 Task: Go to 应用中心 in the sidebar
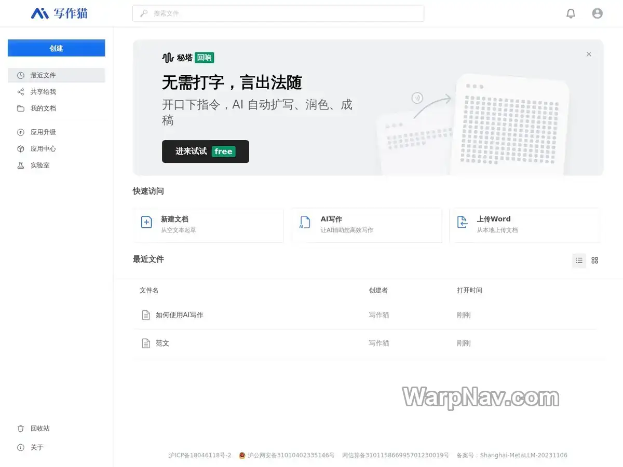pyautogui.click(x=57, y=149)
